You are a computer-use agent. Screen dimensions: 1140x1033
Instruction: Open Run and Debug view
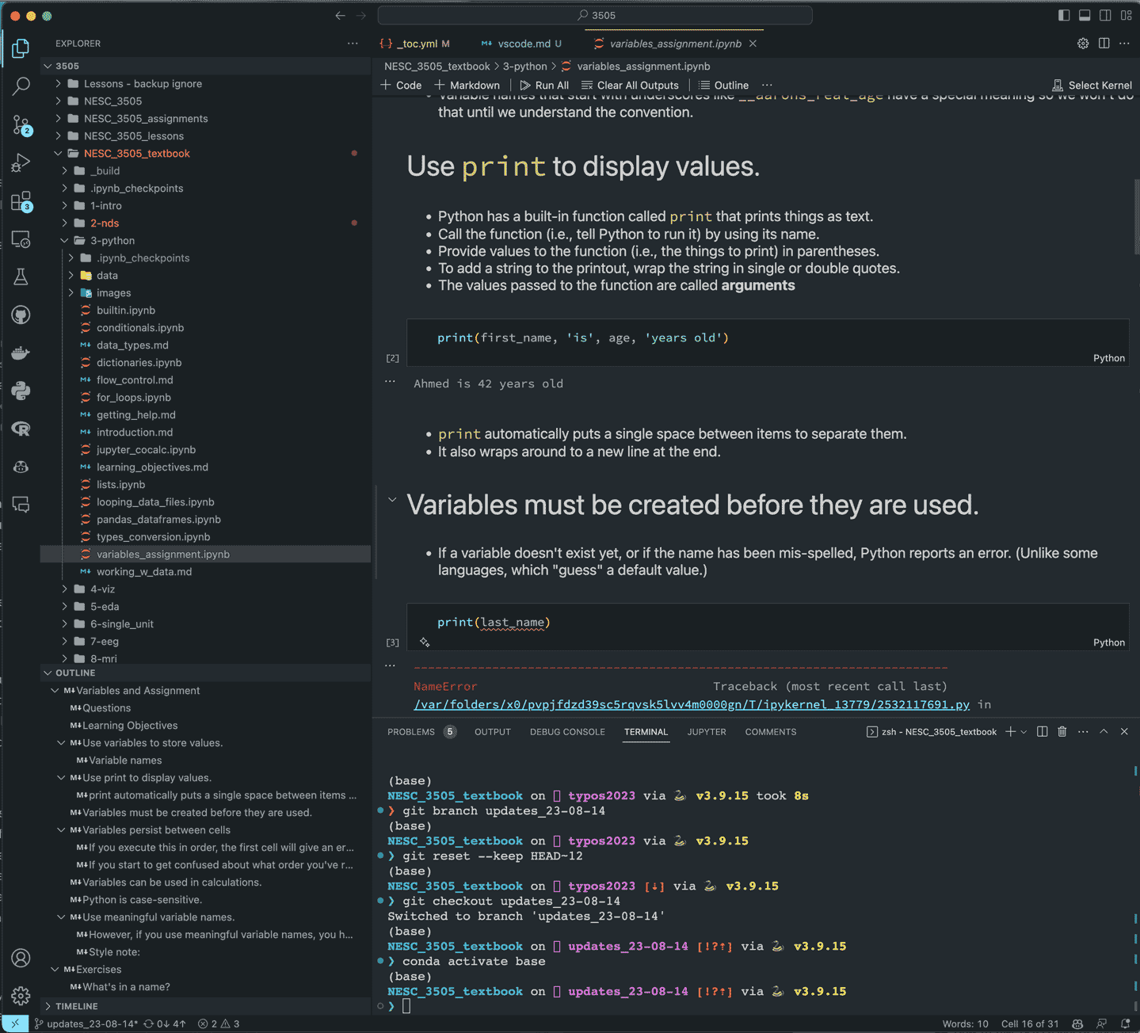click(x=21, y=163)
